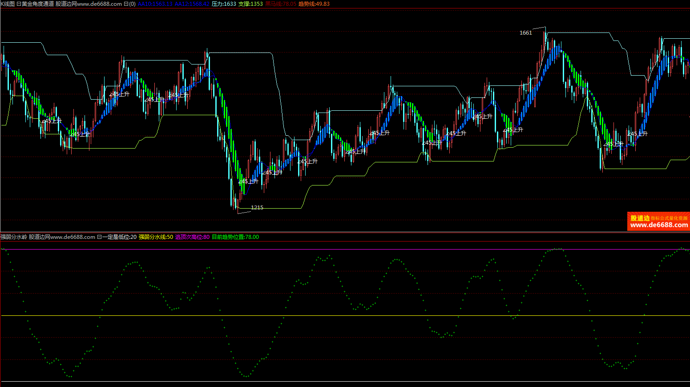690x387 pixels.
Task: Click the green 目前趋势位置:78.00 label
Action: click(235, 237)
